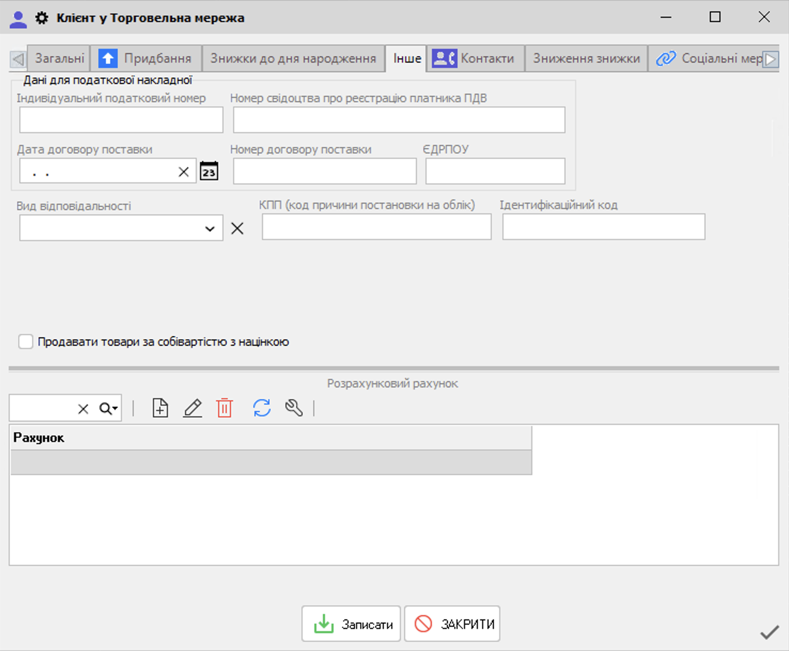Click the Записати button
The height and width of the screenshot is (651, 789).
point(351,624)
